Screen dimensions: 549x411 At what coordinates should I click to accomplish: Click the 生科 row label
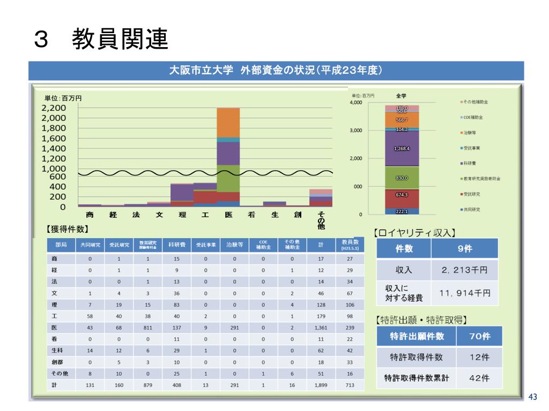(57, 350)
